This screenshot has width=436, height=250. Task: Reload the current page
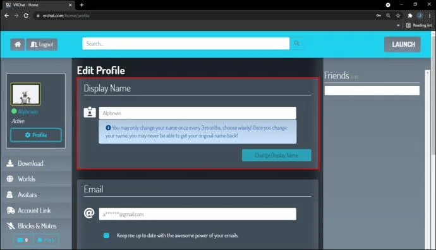point(26,16)
